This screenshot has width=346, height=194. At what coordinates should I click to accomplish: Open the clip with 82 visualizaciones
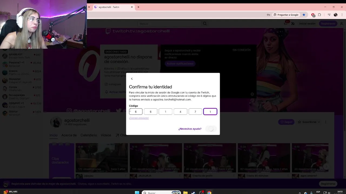click(264, 158)
